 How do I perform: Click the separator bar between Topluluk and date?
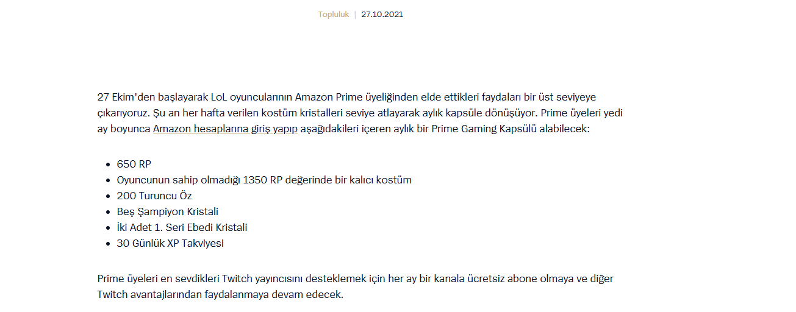[x=355, y=15]
